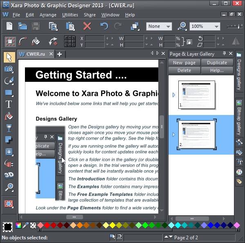
Task: Select the page 1 thumbnail
Action: tap(197, 94)
